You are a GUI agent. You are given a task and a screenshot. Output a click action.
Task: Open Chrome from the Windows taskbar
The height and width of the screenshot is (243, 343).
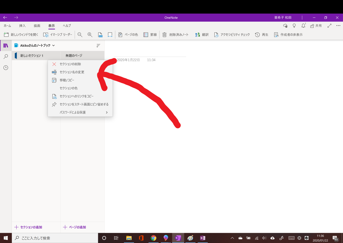[x=154, y=238]
